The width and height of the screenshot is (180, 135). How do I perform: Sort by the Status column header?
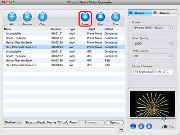[x=114, y=29]
